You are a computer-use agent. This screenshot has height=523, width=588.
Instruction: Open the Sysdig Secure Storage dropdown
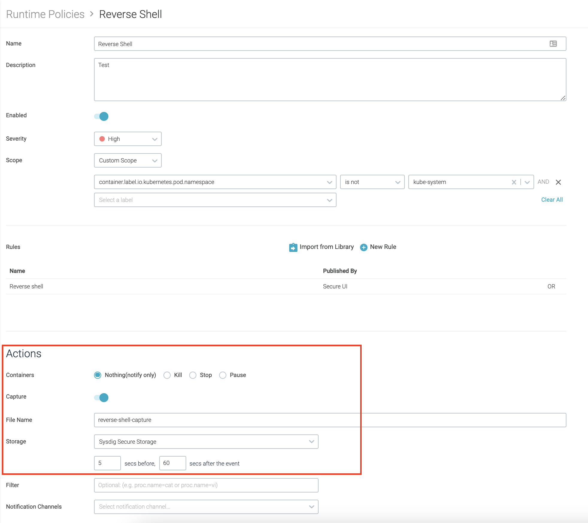coord(206,442)
